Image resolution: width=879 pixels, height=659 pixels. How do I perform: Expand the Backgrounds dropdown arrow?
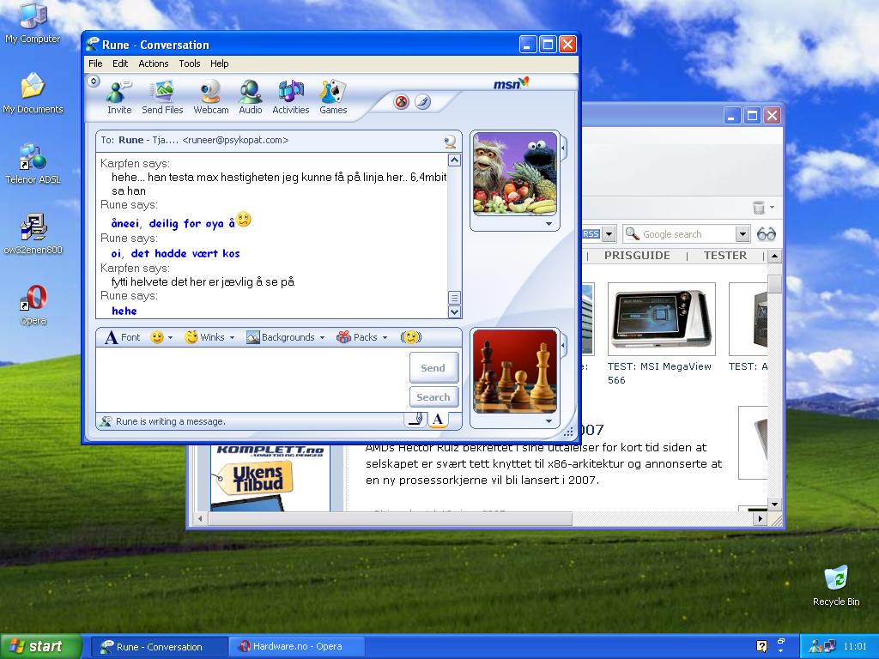(323, 337)
